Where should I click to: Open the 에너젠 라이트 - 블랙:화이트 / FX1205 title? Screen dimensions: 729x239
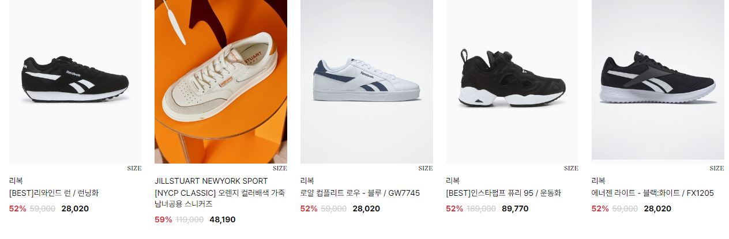tap(652, 193)
